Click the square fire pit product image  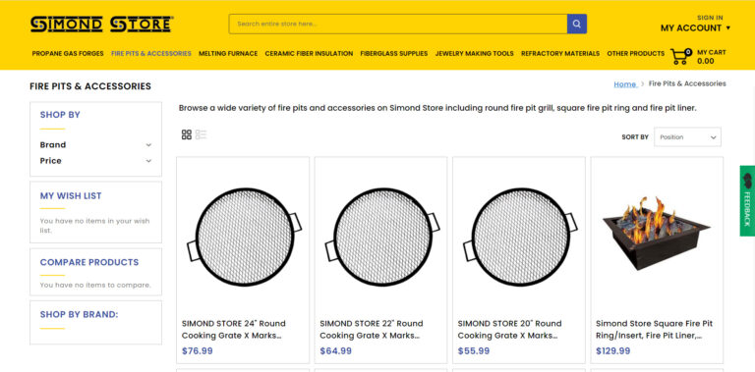coord(657,233)
